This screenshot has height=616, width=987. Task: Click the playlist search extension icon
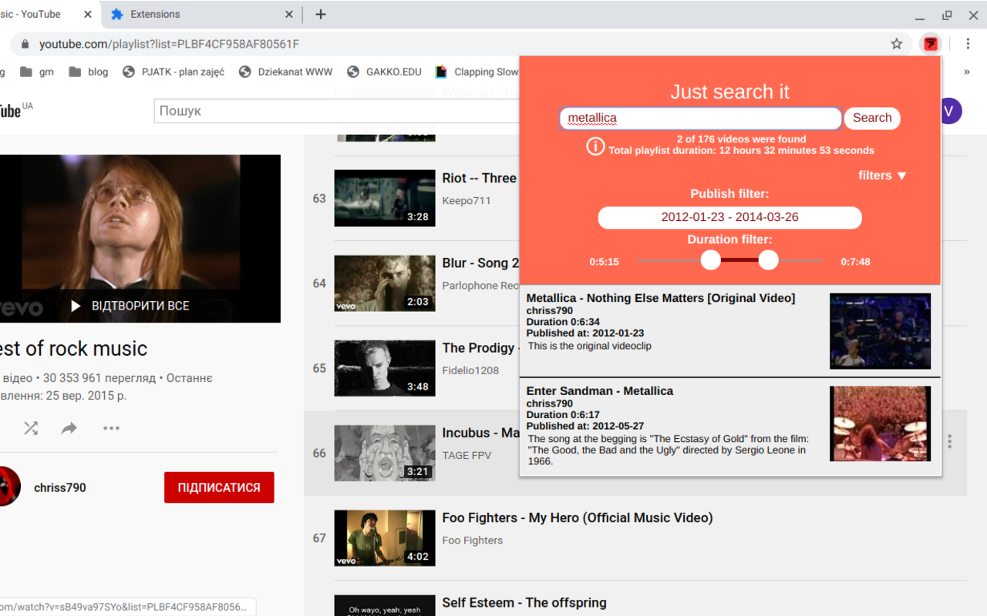[x=931, y=44]
